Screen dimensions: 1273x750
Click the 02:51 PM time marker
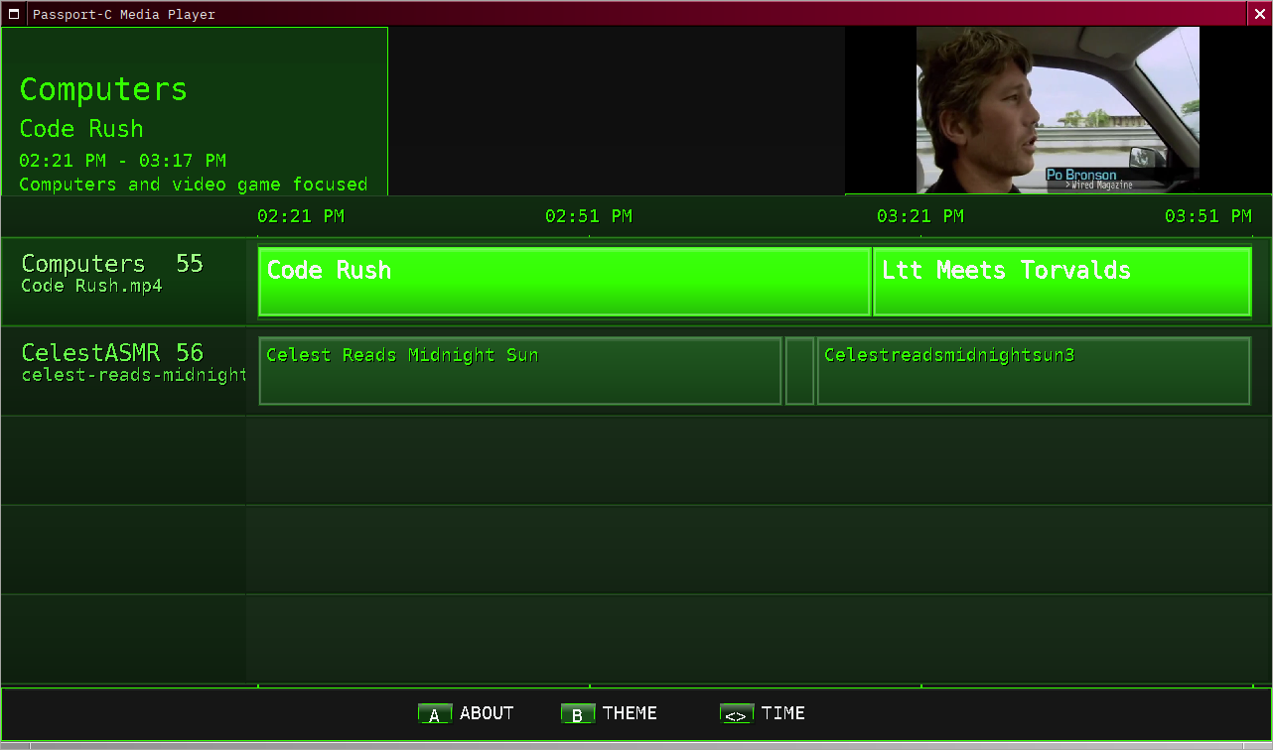click(589, 216)
